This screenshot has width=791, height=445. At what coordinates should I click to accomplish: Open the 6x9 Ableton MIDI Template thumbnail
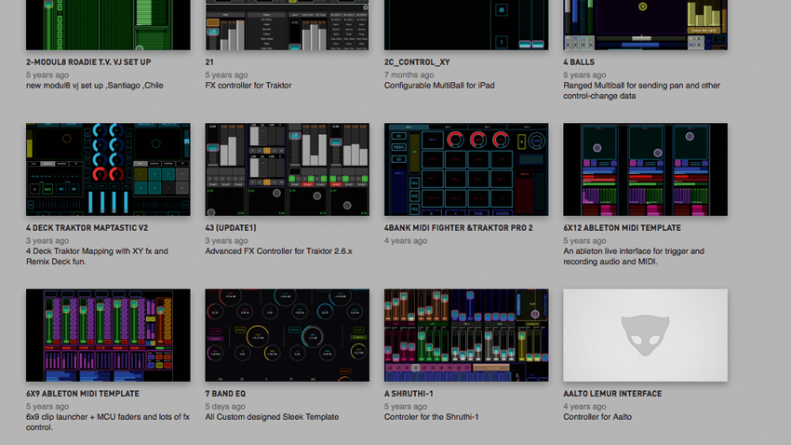[108, 335]
